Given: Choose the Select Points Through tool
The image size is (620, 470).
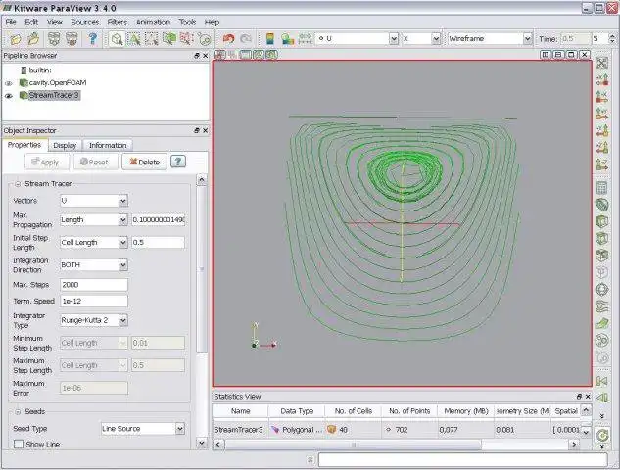Looking at the screenshot, I should click(187, 39).
